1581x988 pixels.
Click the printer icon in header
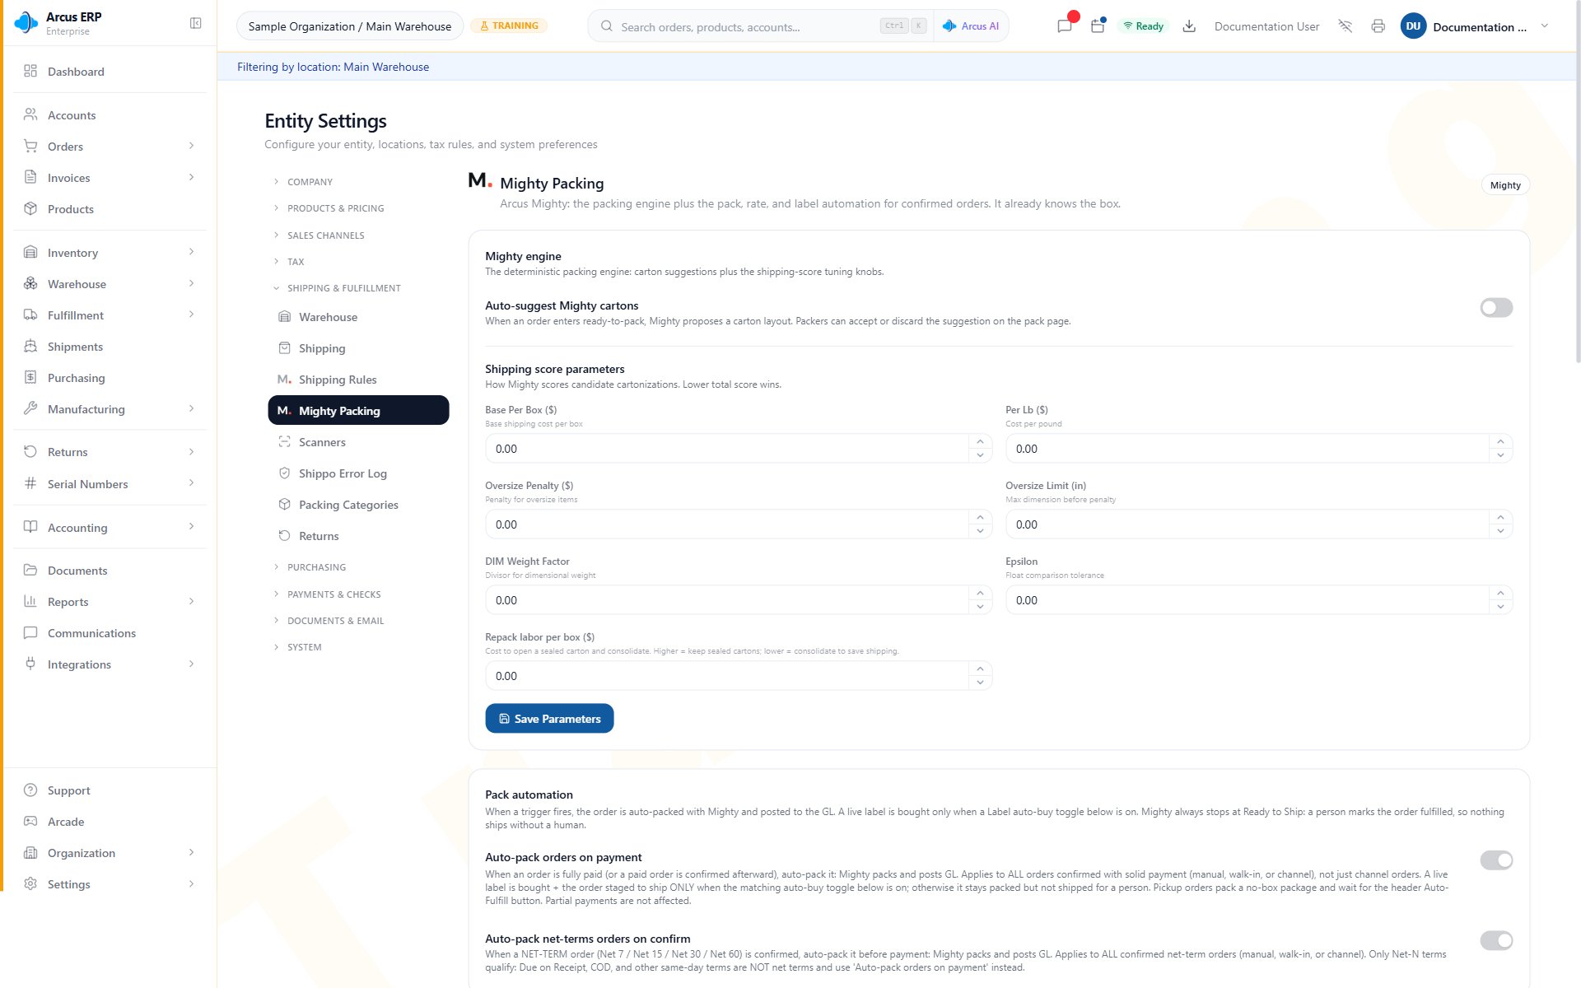[1378, 26]
